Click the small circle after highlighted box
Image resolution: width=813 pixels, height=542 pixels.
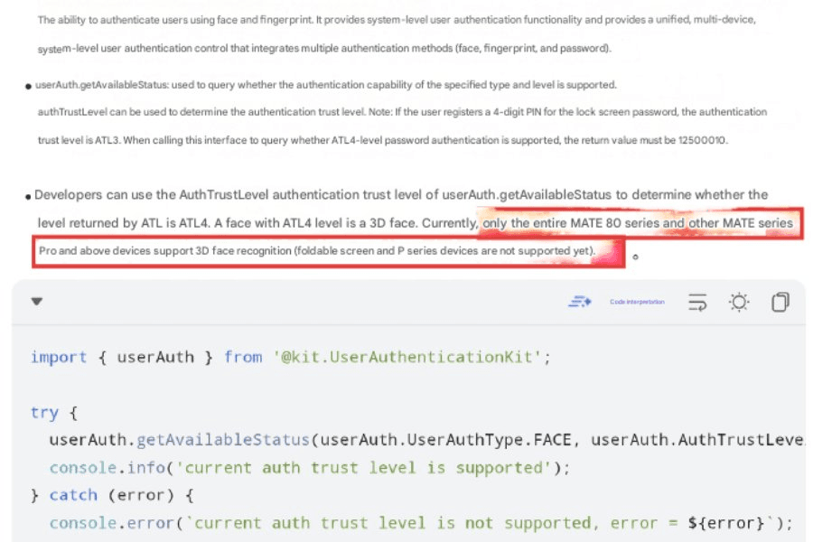coord(635,257)
